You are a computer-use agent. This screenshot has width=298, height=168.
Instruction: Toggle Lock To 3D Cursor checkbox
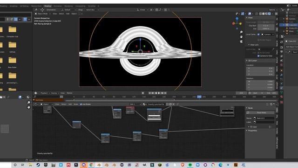tap(258, 53)
